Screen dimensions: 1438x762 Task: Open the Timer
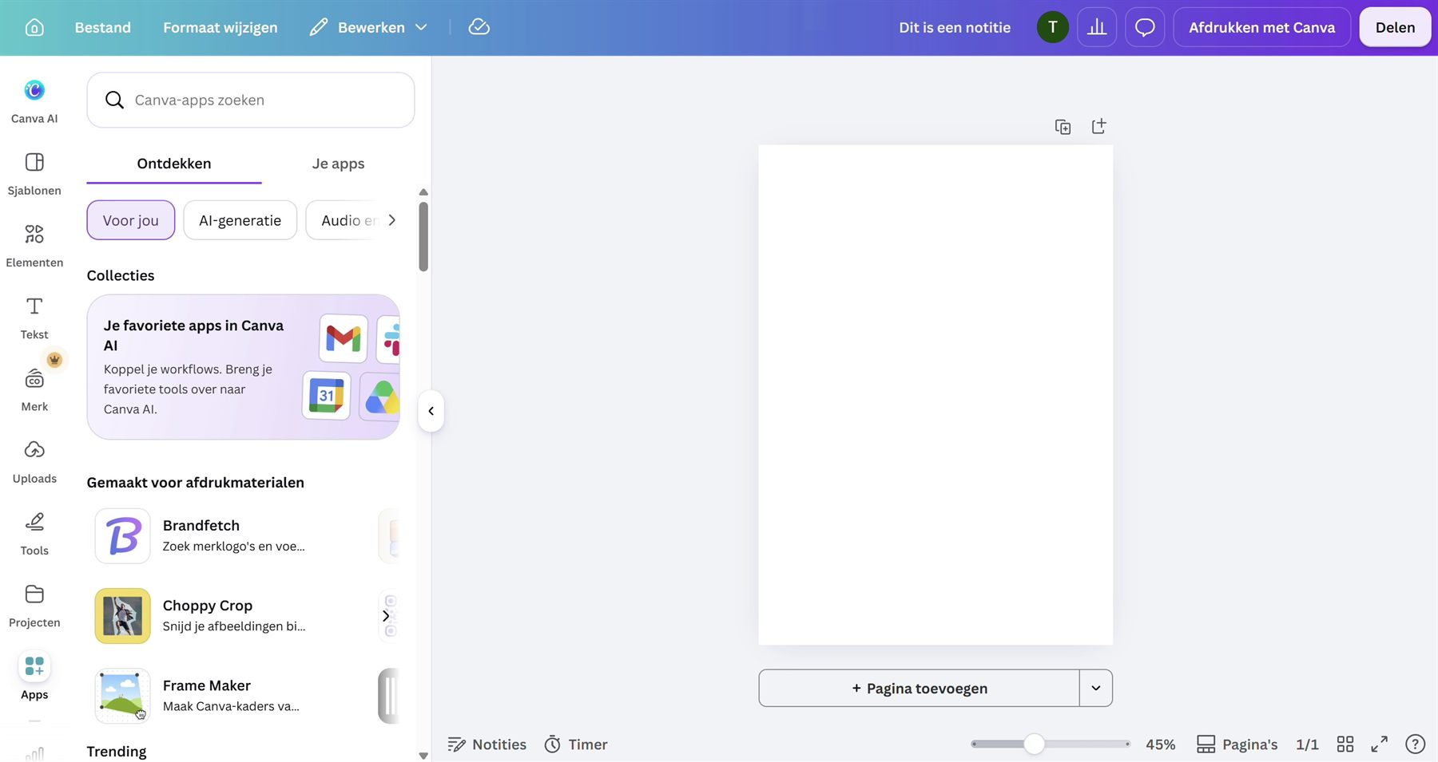pos(576,744)
